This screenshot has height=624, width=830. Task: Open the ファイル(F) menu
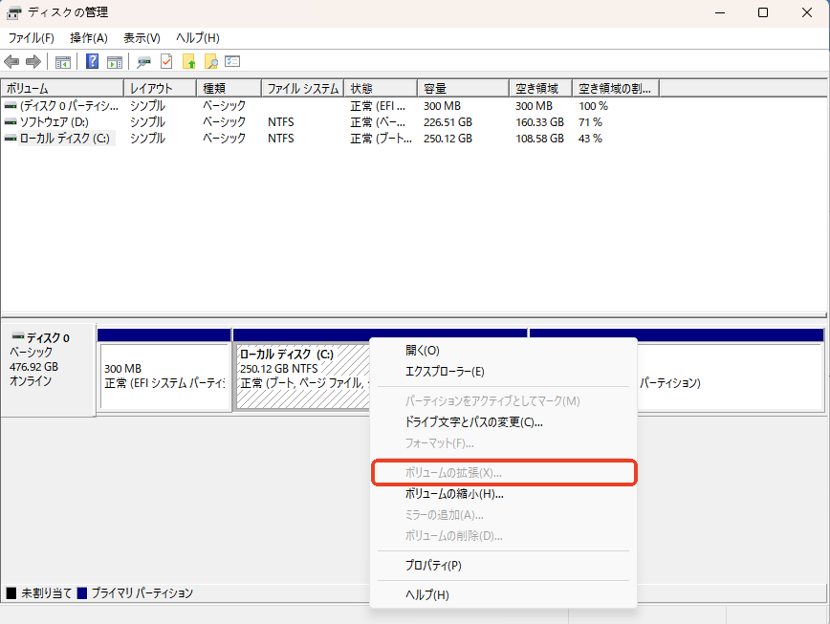point(32,38)
